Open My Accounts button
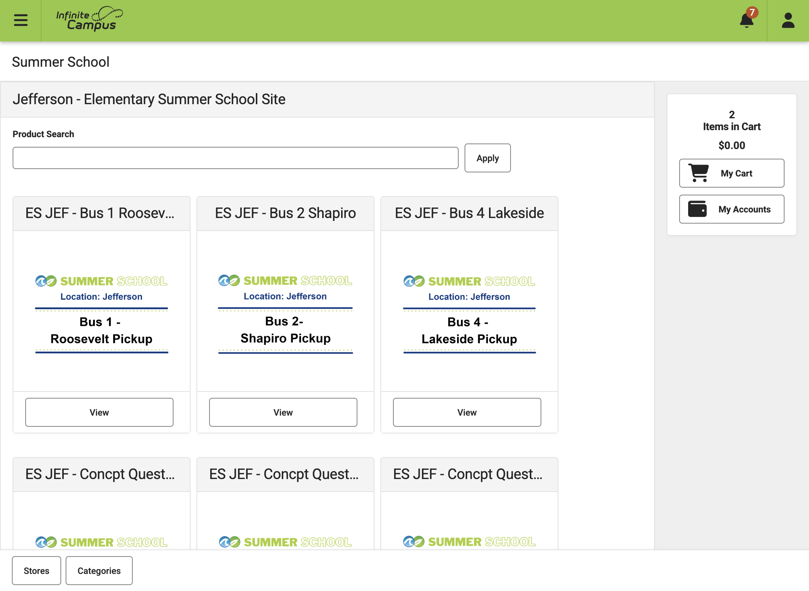The image size is (809, 591). [732, 209]
